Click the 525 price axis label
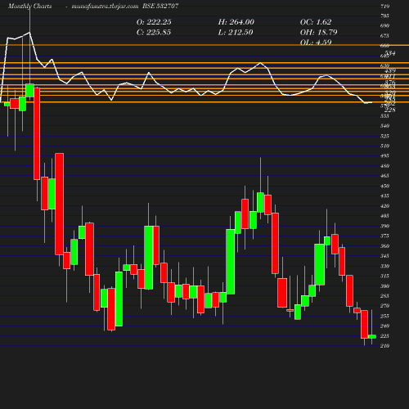The width and height of the screenshot is (409, 409). (x=384, y=136)
